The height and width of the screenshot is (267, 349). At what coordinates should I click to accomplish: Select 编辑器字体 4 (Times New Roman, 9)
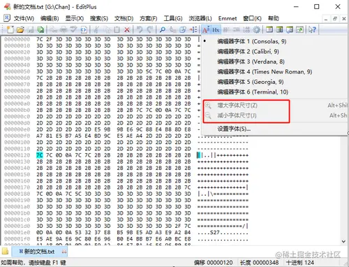pos(265,72)
